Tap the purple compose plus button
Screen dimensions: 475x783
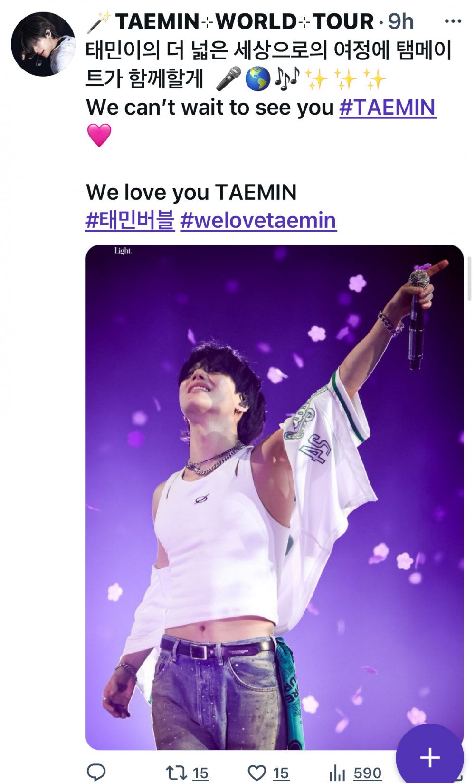pos(429,757)
